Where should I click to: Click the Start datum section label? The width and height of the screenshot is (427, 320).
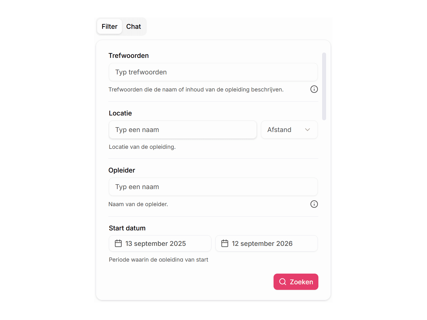127,228
